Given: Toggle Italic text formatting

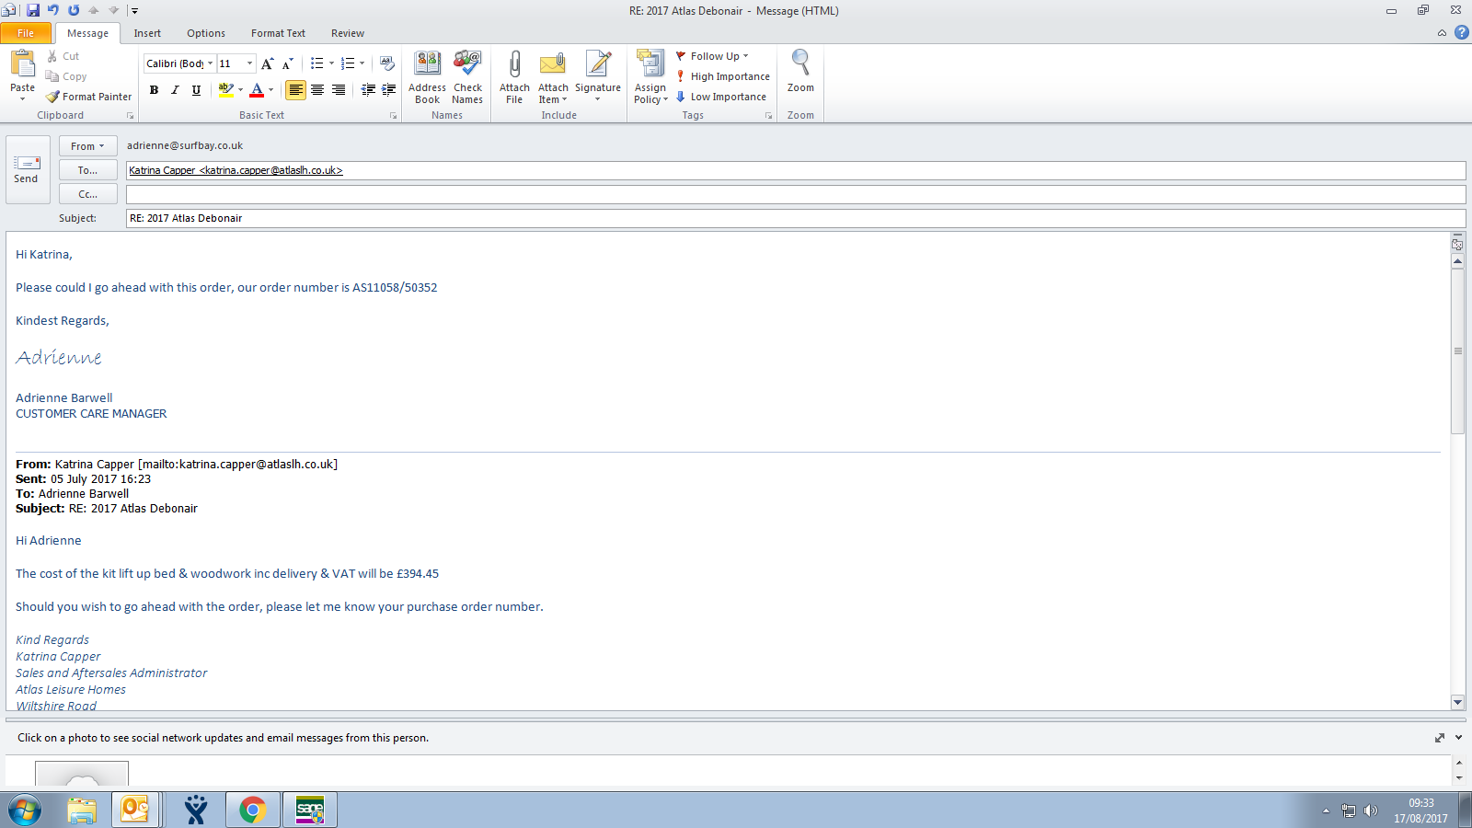Looking at the screenshot, I should pos(175,90).
